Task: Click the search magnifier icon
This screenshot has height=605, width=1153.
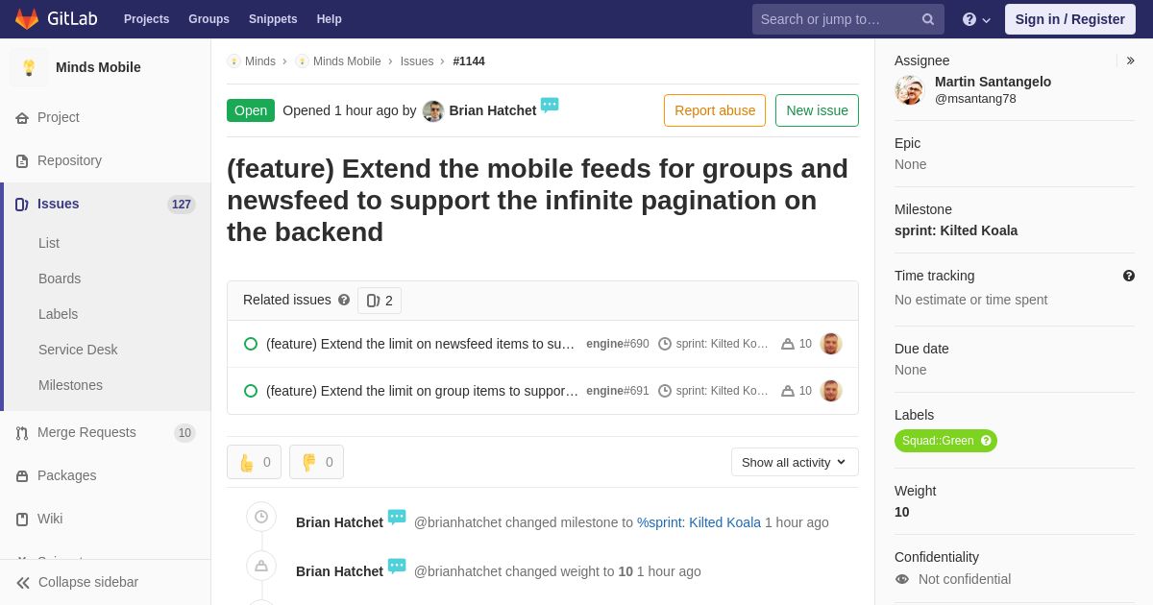Action: point(927,19)
